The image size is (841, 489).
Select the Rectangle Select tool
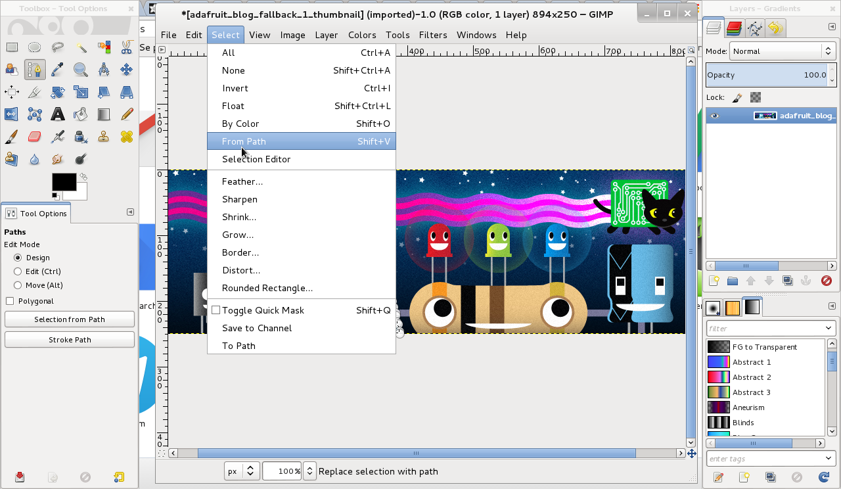(12, 47)
